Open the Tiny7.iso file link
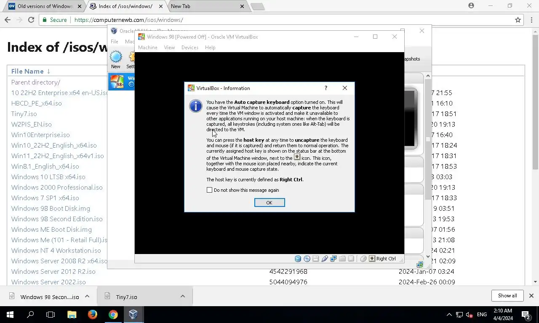The height and width of the screenshot is (323, 539). [24, 114]
